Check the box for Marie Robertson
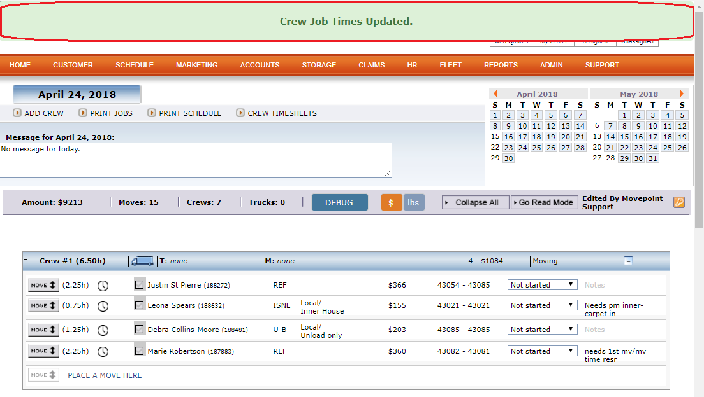The width and height of the screenshot is (704, 397). pyautogui.click(x=139, y=351)
